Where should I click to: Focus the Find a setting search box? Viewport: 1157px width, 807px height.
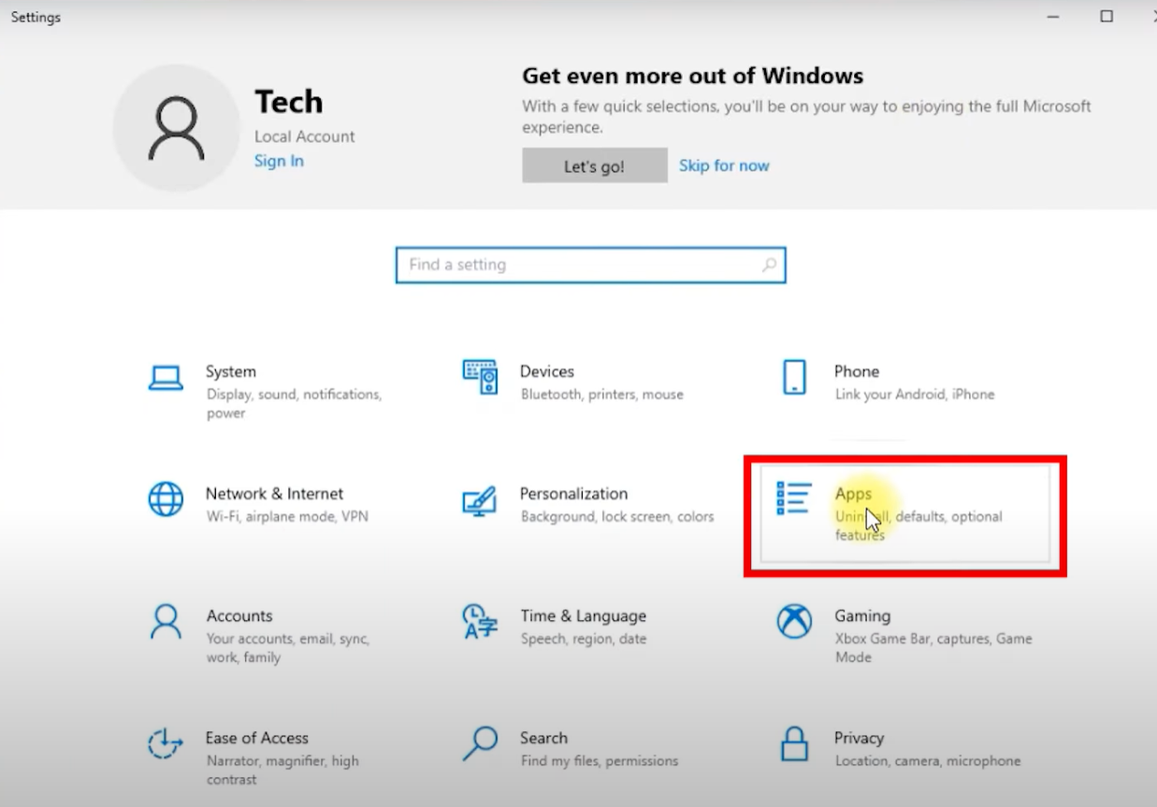pyautogui.click(x=580, y=266)
